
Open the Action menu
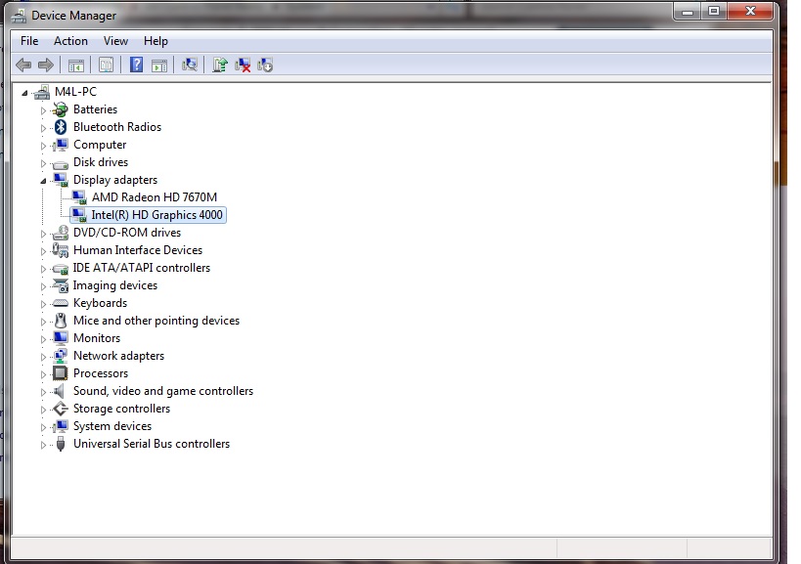(70, 41)
